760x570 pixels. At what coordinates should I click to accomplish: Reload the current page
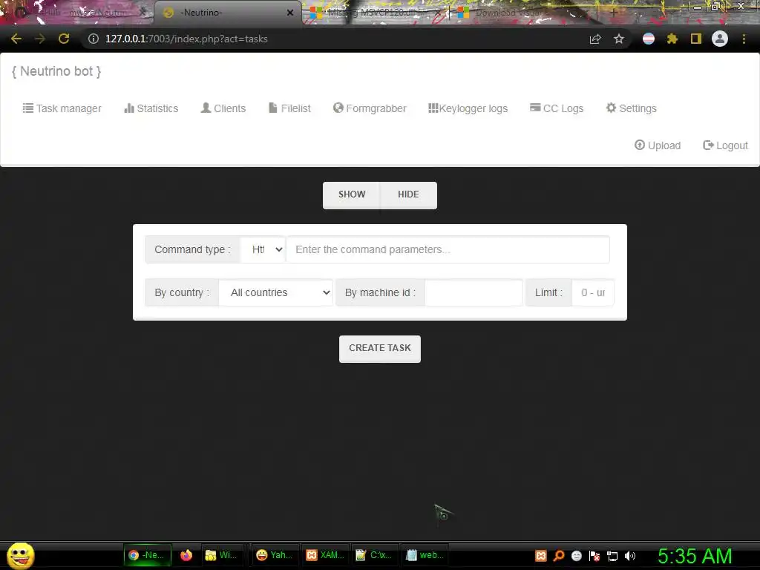[64, 39]
